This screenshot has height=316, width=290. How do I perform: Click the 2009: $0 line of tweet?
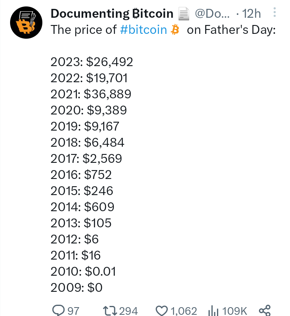point(77,287)
